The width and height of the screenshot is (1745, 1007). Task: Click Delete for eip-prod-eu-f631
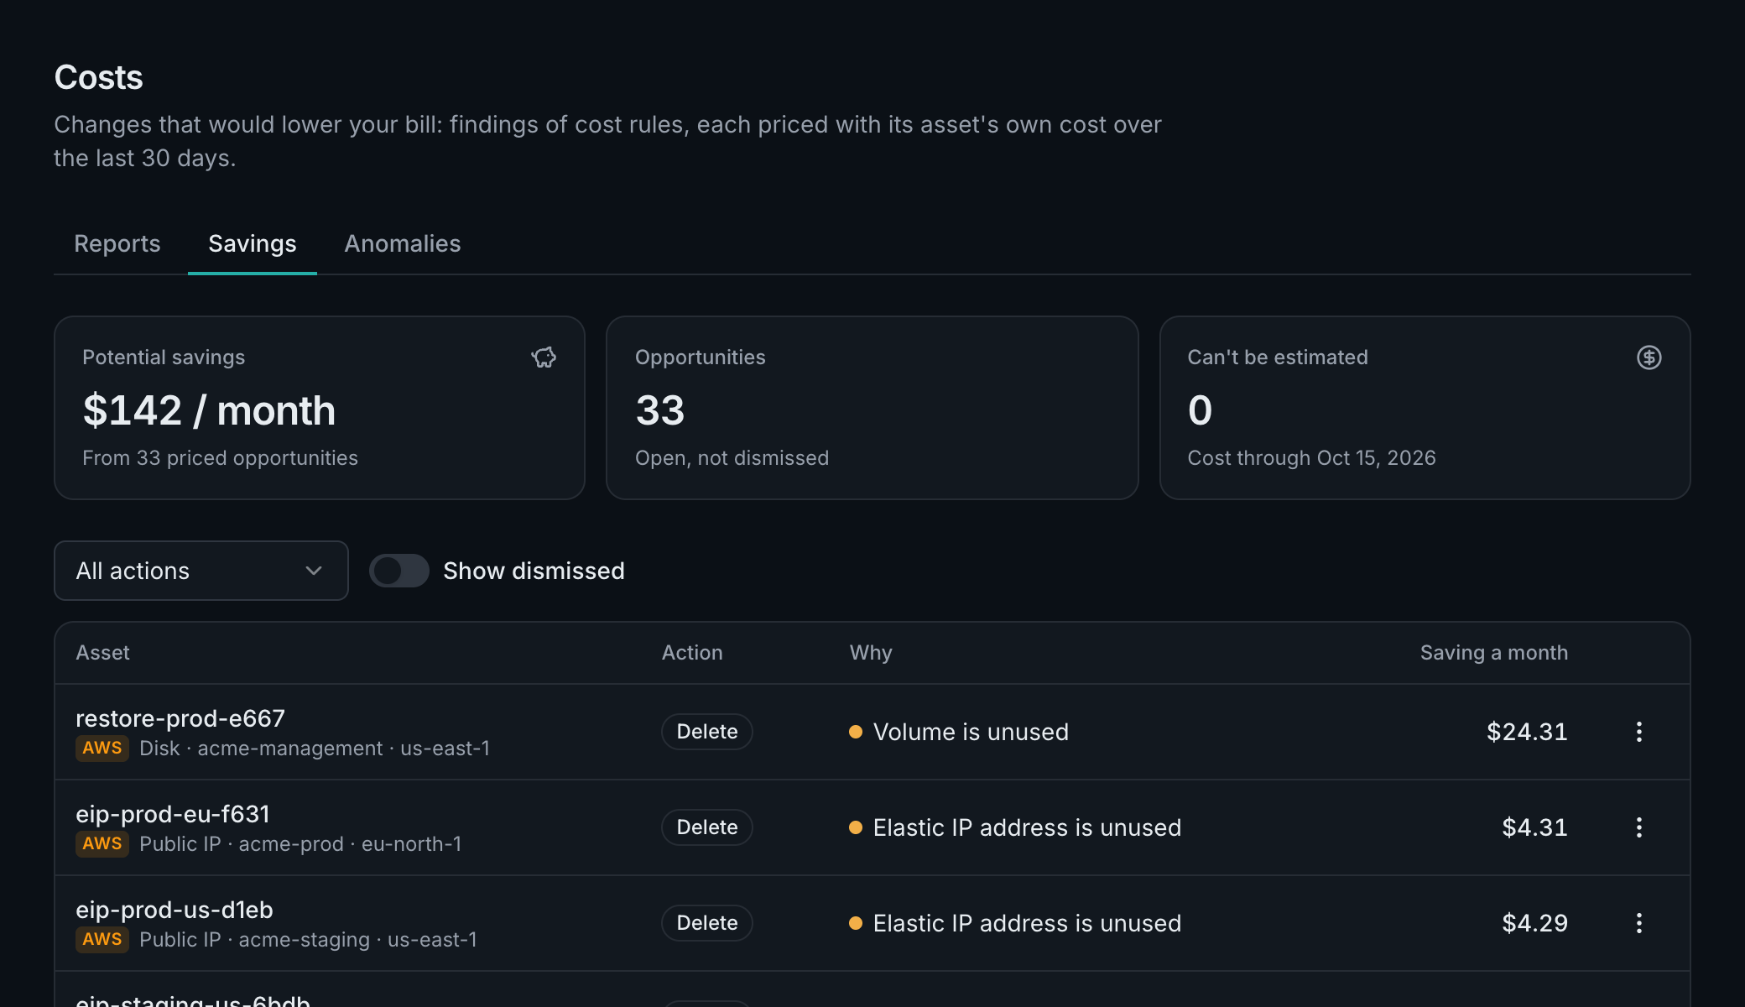[707, 827]
